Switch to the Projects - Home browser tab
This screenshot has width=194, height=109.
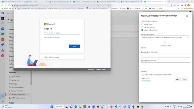point(36,2)
